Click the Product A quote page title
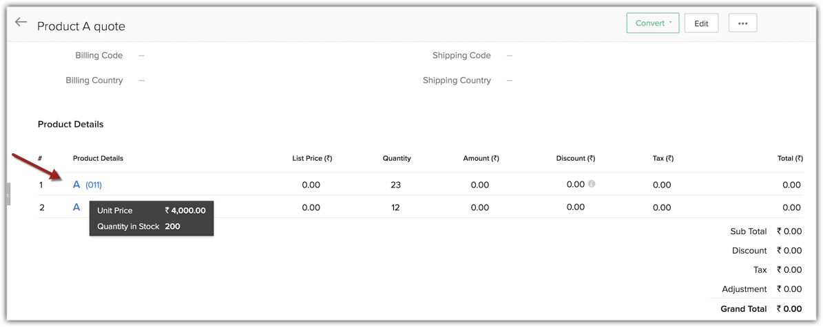The width and height of the screenshot is (823, 327). coord(81,26)
